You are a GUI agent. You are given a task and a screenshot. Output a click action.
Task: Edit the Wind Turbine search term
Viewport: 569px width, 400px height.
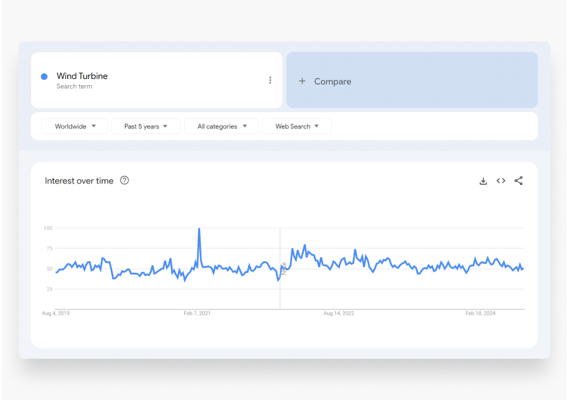pyautogui.click(x=82, y=76)
